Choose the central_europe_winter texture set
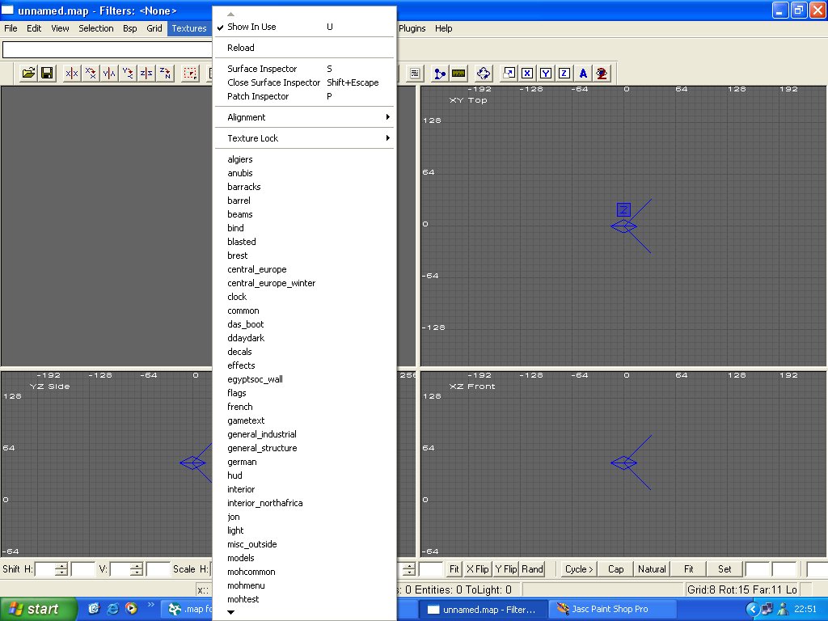This screenshot has height=621, width=828. coord(271,283)
